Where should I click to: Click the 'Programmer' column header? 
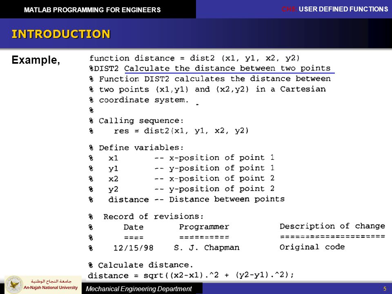tap(204, 227)
